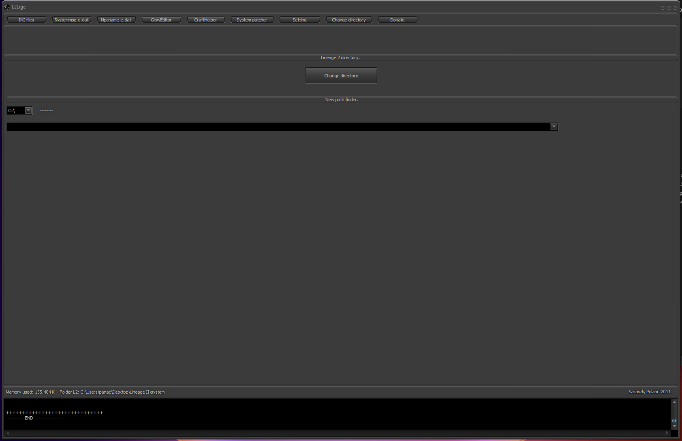The height and width of the screenshot is (441, 682).
Task: Click the horizontal scrollbar right arrow
Action: (667, 433)
